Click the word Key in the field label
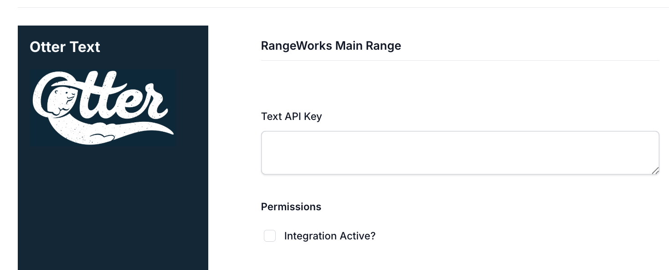The height and width of the screenshot is (270, 669). tap(313, 116)
